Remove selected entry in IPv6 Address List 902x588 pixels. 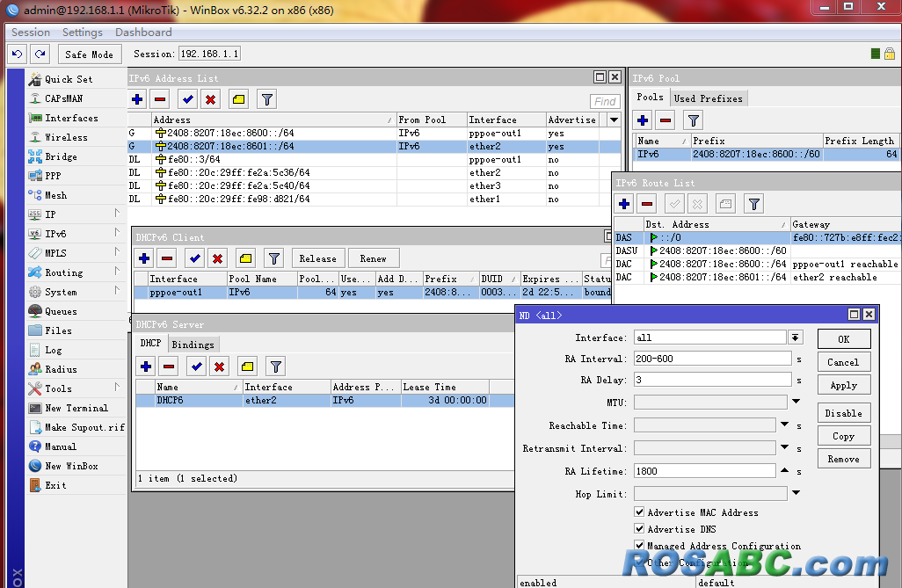click(x=160, y=99)
